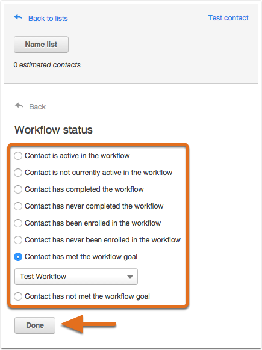Image resolution: width=262 pixels, height=350 pixels.
Task: Click the 0 estimated contacts text
Action: point(47,65)
